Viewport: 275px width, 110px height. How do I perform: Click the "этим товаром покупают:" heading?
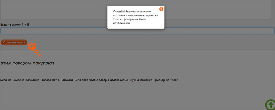pos(28,63)
